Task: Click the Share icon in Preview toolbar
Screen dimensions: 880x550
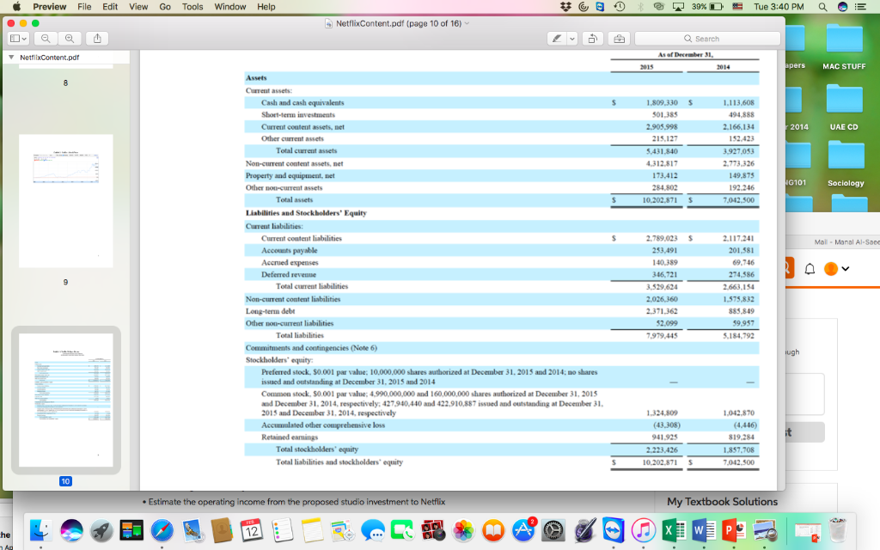Action: (x=97, y=39)
